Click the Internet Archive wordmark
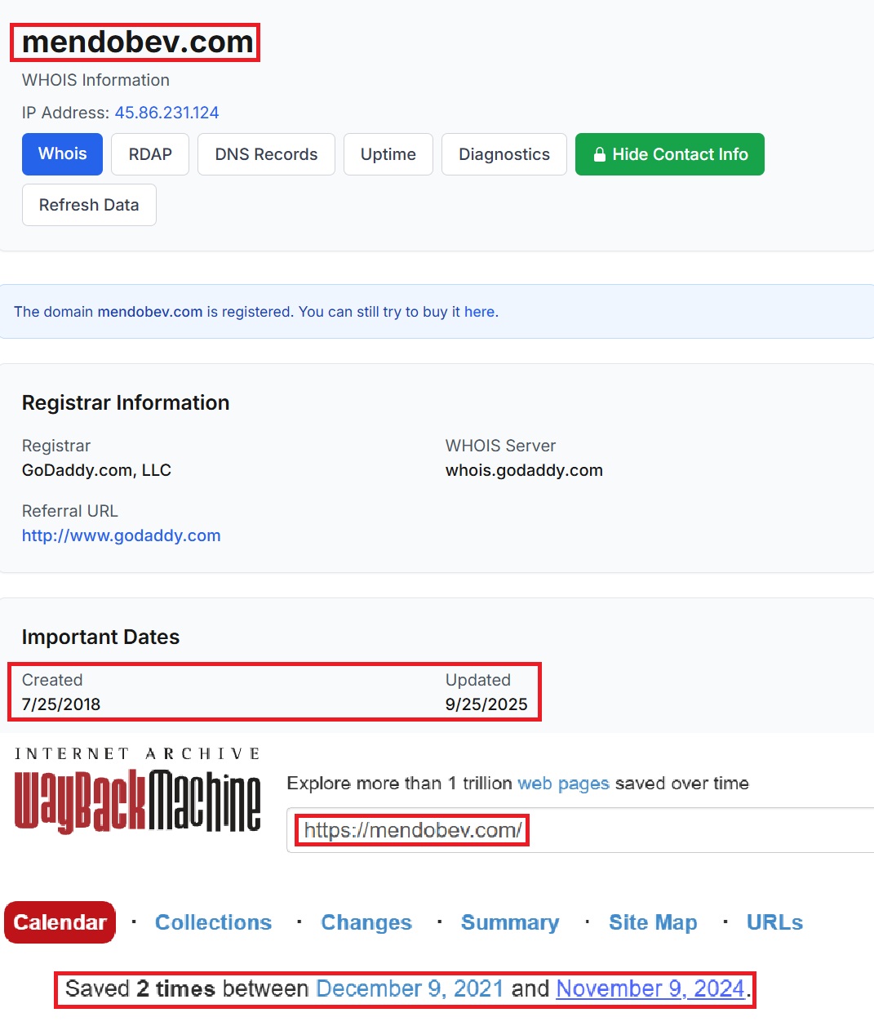This screenshot has height=1026, width=874. click(x=136, y=753)
